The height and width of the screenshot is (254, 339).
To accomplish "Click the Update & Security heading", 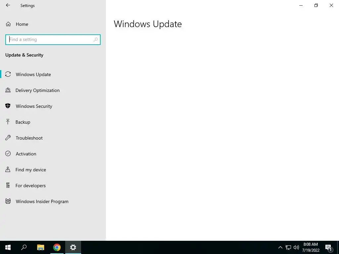I will [x=24, y=55].
